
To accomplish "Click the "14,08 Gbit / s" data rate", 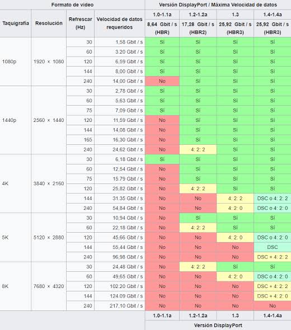I will (x=128, y=130).
